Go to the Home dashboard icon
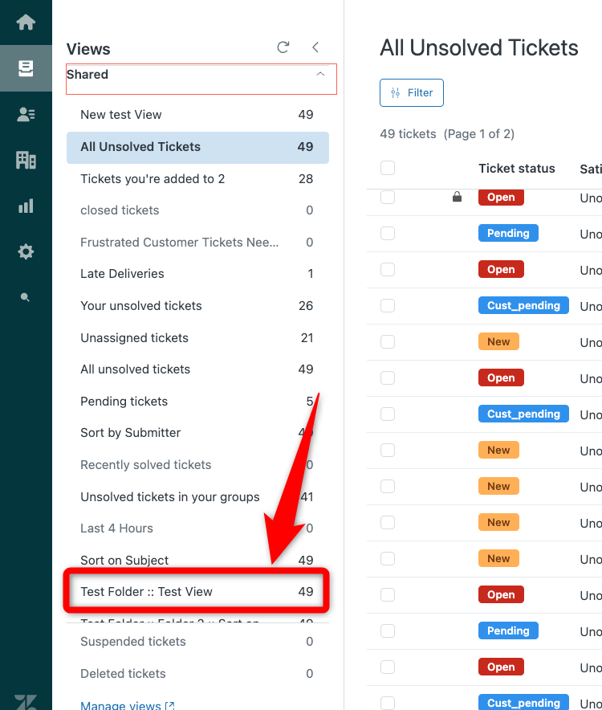This screenshot has width=602, height=710. coord(26,22)
